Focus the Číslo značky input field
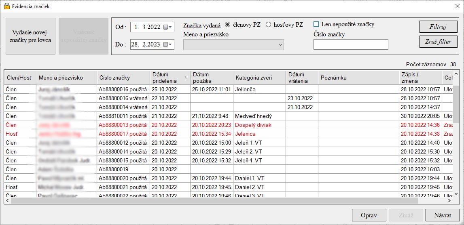Viewport: 464px width, 225px height. [x=351, y=44]
